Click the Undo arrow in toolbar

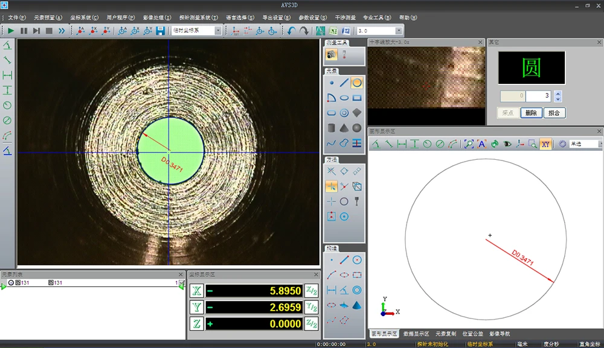coord(291,31)
